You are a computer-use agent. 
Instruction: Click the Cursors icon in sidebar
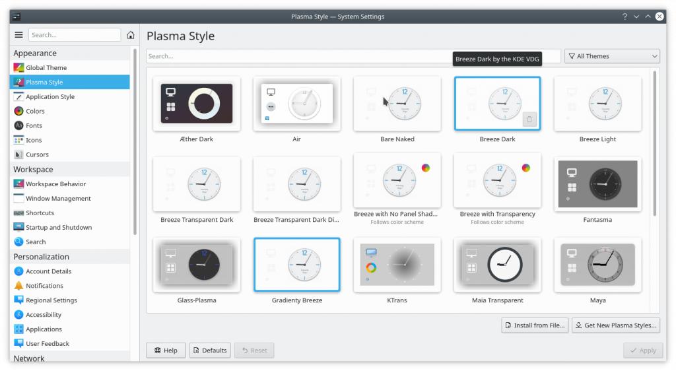[x=19, y=154]
